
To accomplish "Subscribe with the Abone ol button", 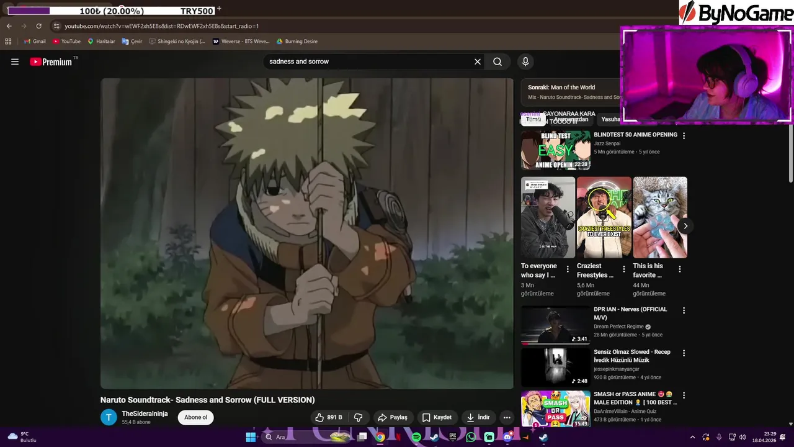I will tap(196, 417).
